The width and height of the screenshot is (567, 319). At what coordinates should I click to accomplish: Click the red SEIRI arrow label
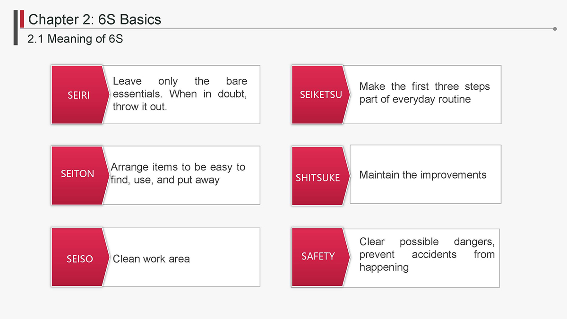(78, 95)
